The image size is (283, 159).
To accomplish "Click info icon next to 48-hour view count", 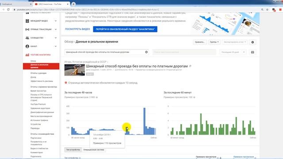I will (97, 97).
